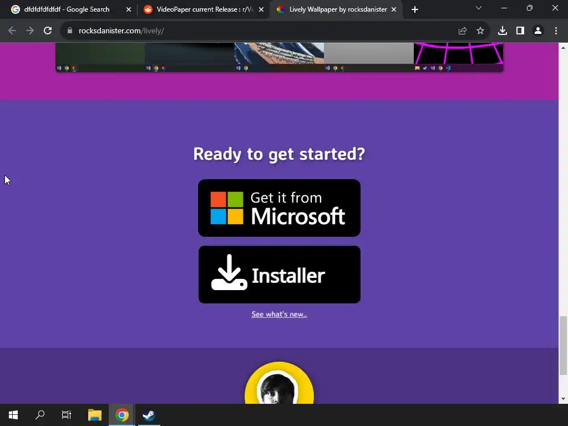Screen dimensions: 568x426
Task: Open Task View on the taskbar
Action: (x=67, y=415)
